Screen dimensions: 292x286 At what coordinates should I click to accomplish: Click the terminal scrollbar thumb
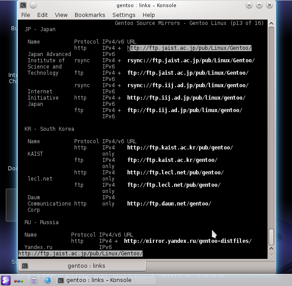271,237
